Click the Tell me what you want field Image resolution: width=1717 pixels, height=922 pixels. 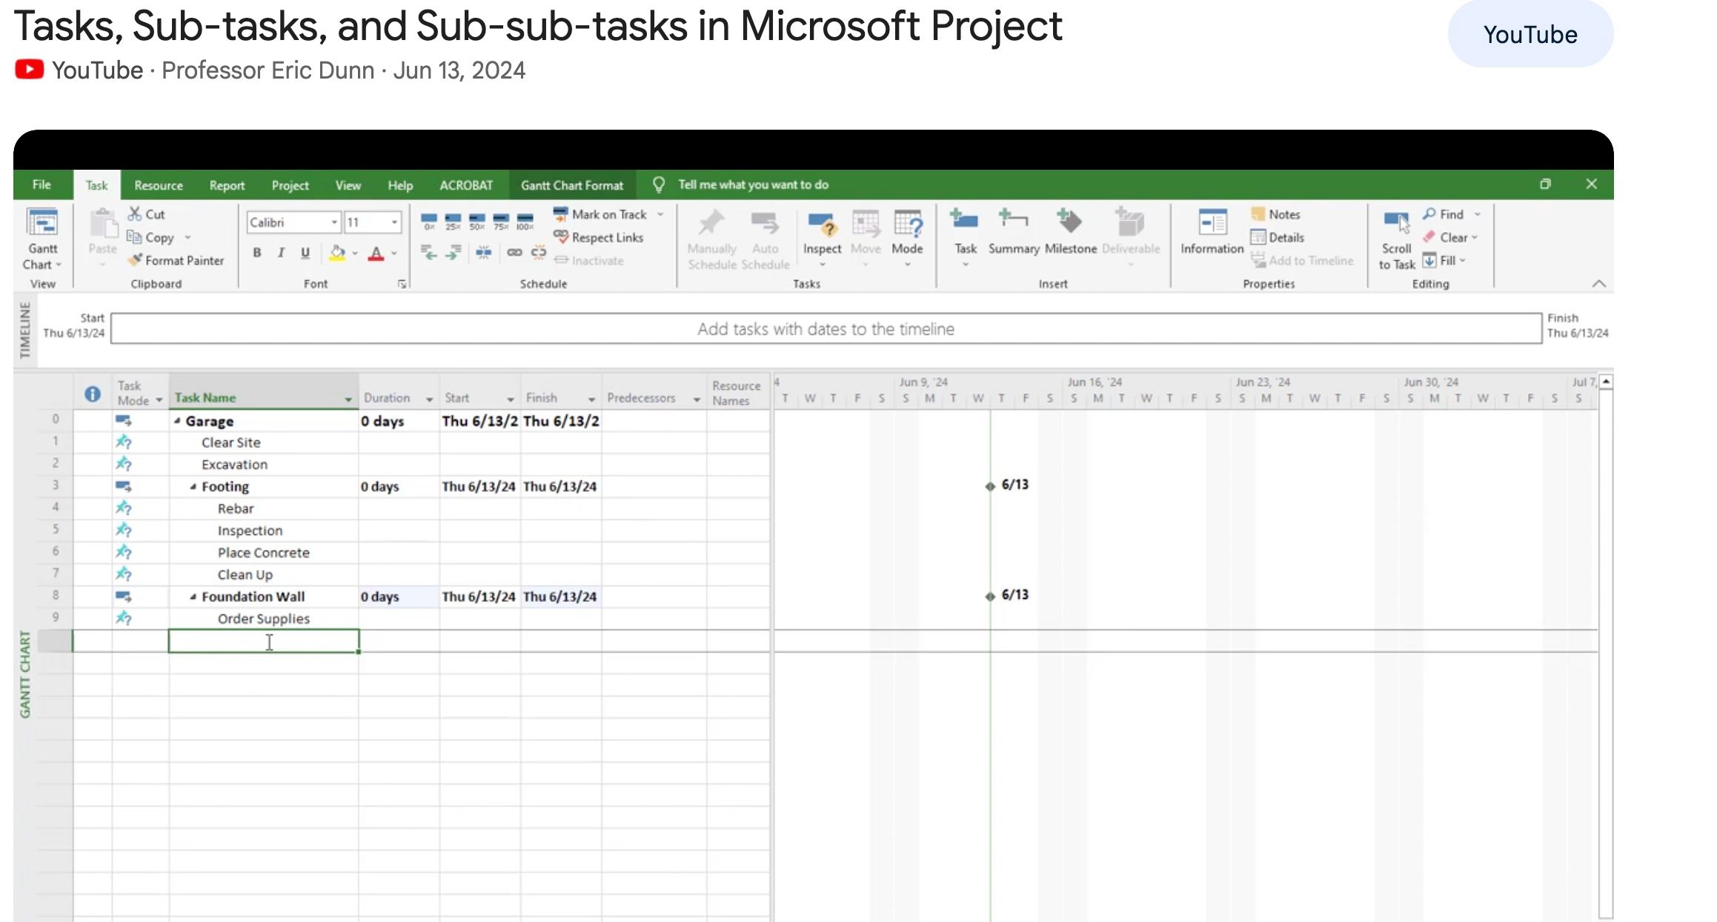click(x=753, y=185)
